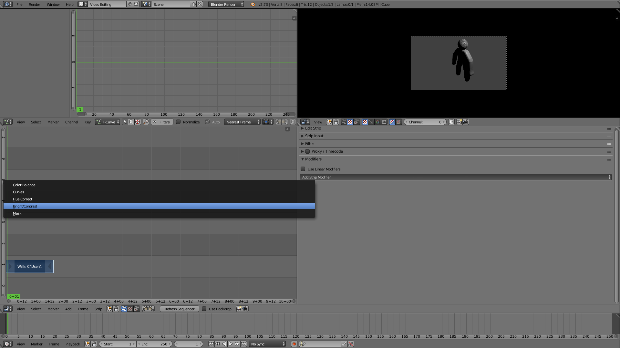Toggle the Use Backdrop checkbox
620x348 pixels.
click(204, 309)
